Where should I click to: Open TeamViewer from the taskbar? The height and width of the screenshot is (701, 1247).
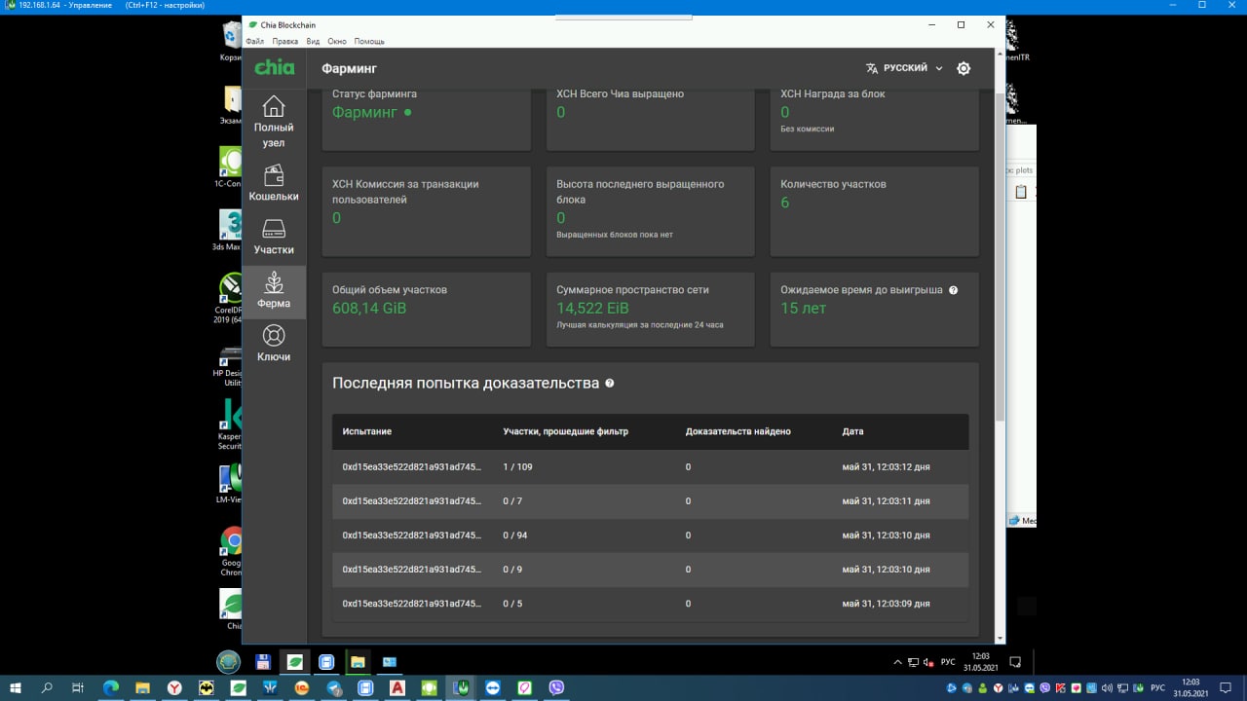click(x=492, y=687)
